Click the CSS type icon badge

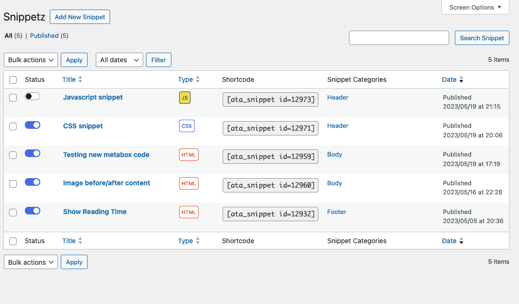[x=187, y=126]
